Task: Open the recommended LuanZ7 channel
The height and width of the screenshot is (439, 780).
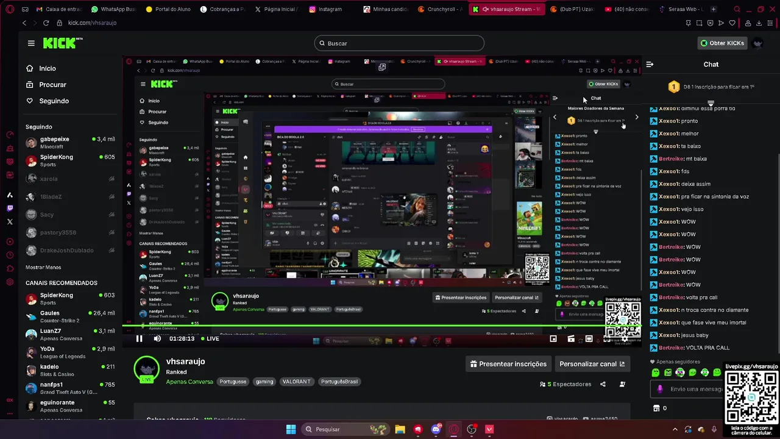Action: [70, 334]
